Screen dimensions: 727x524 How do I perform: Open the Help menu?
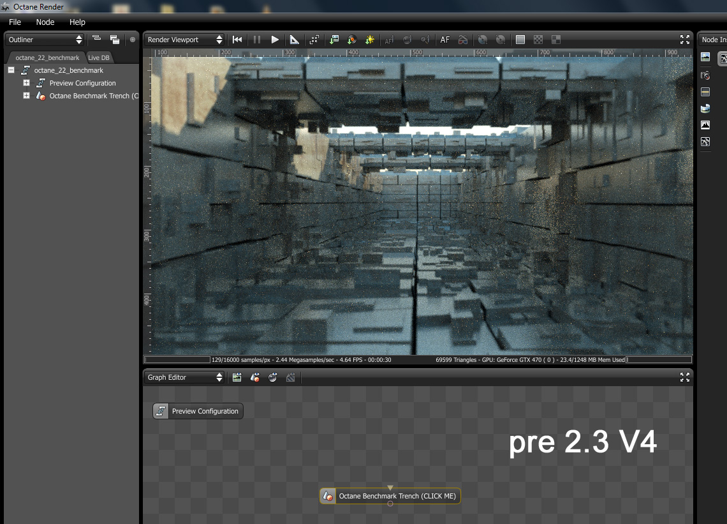(x=77, y=22)
